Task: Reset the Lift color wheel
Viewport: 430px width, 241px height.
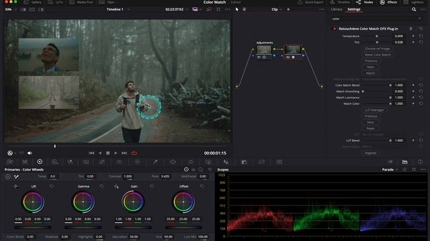Action: (x=51, y=186)
